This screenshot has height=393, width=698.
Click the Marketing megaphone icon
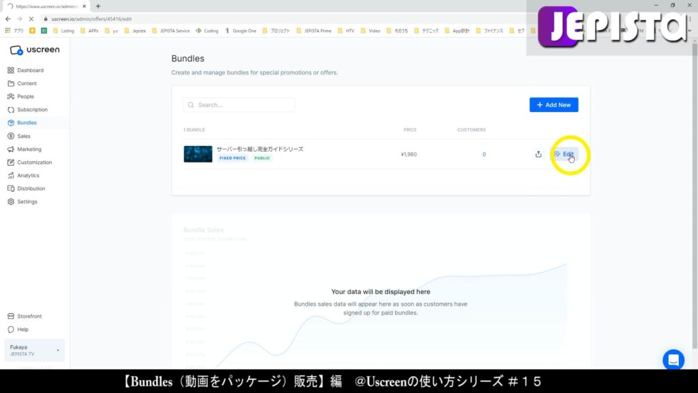11,149
